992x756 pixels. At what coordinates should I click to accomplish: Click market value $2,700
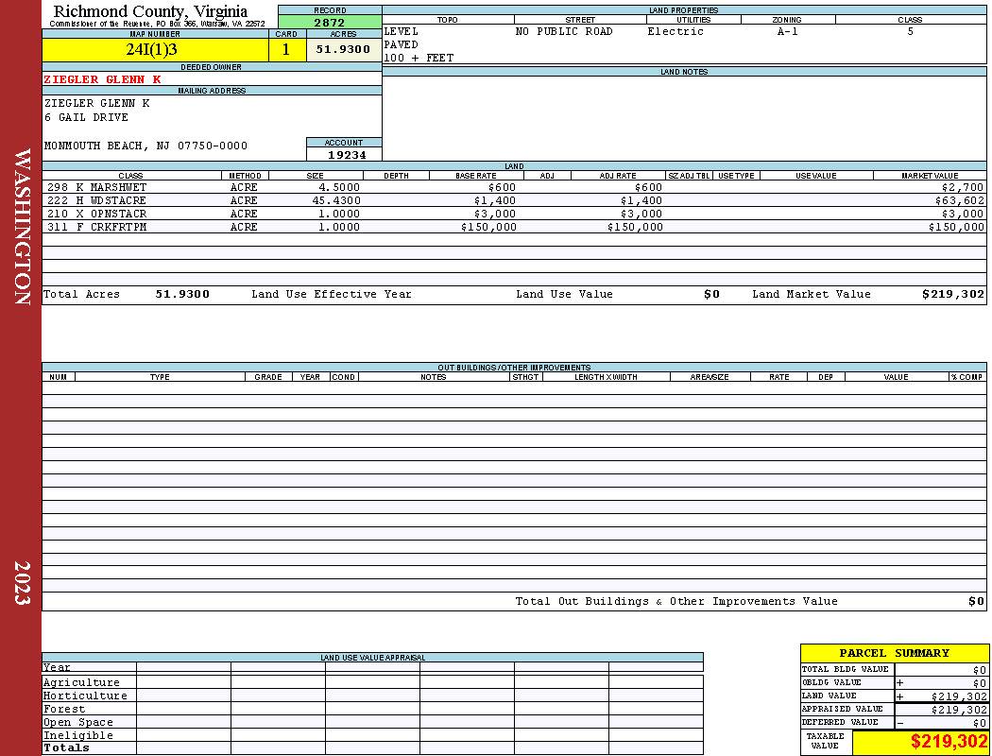pyautogui.click(x=963, y=188)
